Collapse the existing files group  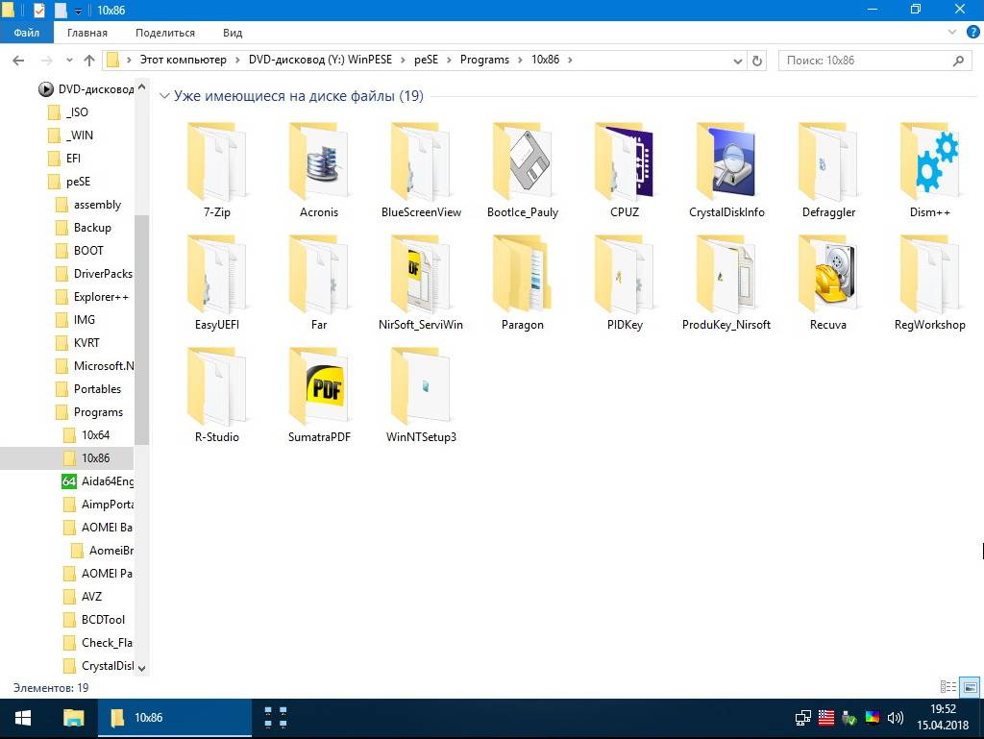click(x=164, y=96)
